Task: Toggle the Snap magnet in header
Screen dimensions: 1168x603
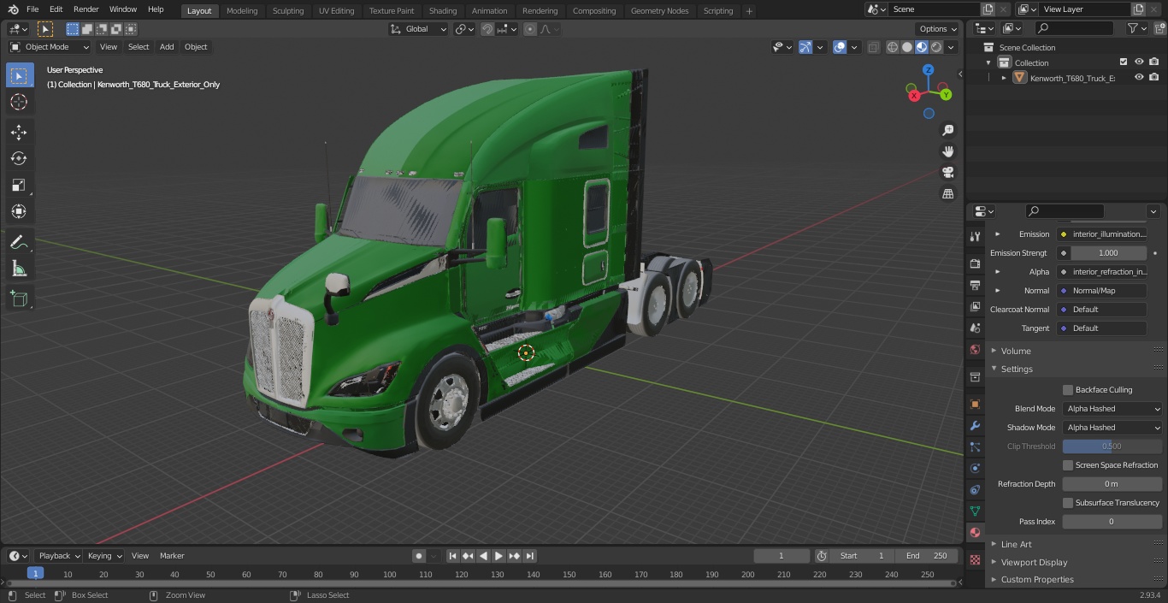Action: pos(487,29)
